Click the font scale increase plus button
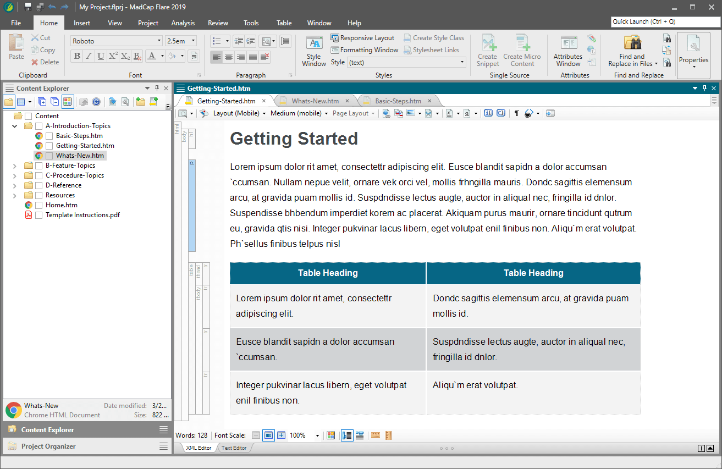Viewport: 722px width, 469px height. coord(282,435)
